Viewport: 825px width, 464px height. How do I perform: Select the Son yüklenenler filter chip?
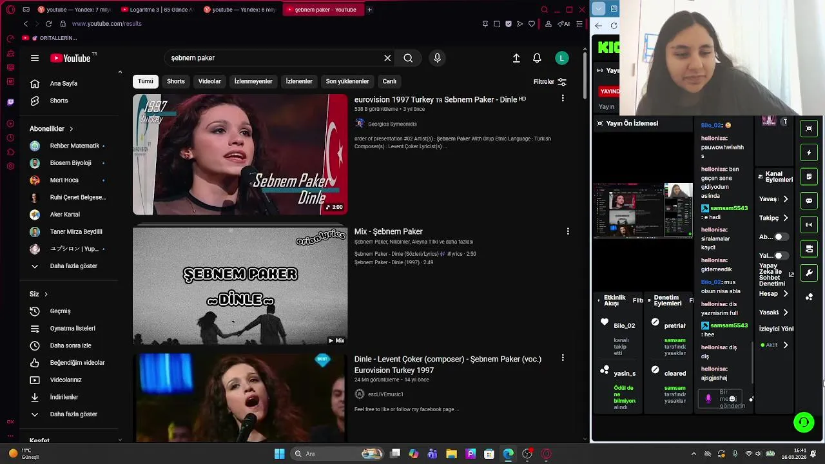click(347, 81)
